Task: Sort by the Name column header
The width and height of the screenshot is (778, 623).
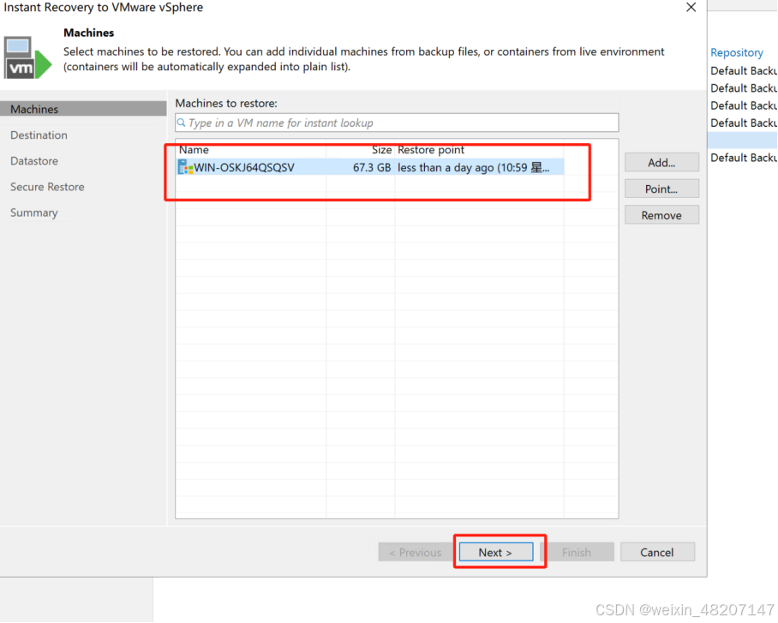Action: (x=251, y=149)
